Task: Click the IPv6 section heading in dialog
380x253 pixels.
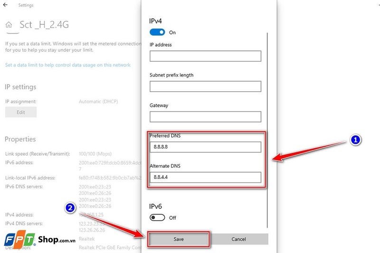Action: [155, 206]
